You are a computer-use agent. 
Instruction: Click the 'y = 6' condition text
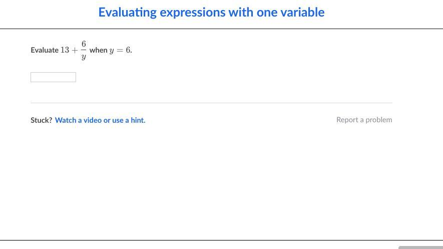[x=120, y=50]
